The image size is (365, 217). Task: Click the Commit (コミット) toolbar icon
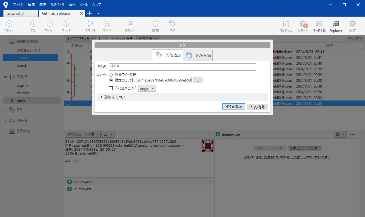[x=9, y=24]
